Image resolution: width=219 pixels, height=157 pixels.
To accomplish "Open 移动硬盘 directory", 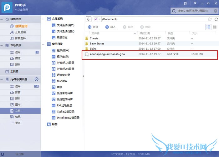I will (60, 81).
